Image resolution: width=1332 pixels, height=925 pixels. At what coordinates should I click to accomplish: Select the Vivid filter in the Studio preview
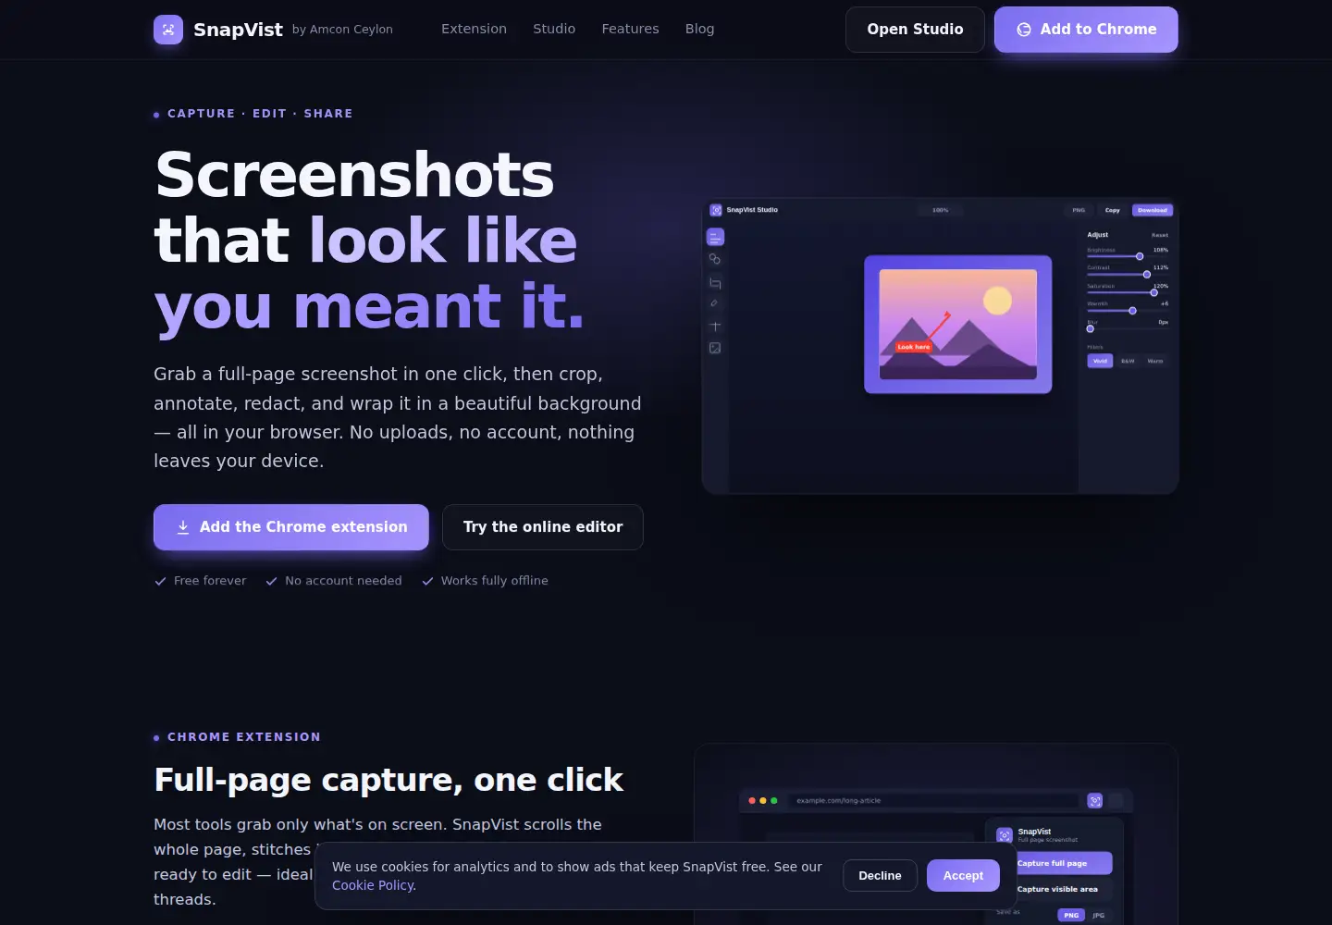click(1100, 361)
